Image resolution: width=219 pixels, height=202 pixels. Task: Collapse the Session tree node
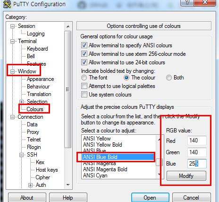(x=12, y=26)
